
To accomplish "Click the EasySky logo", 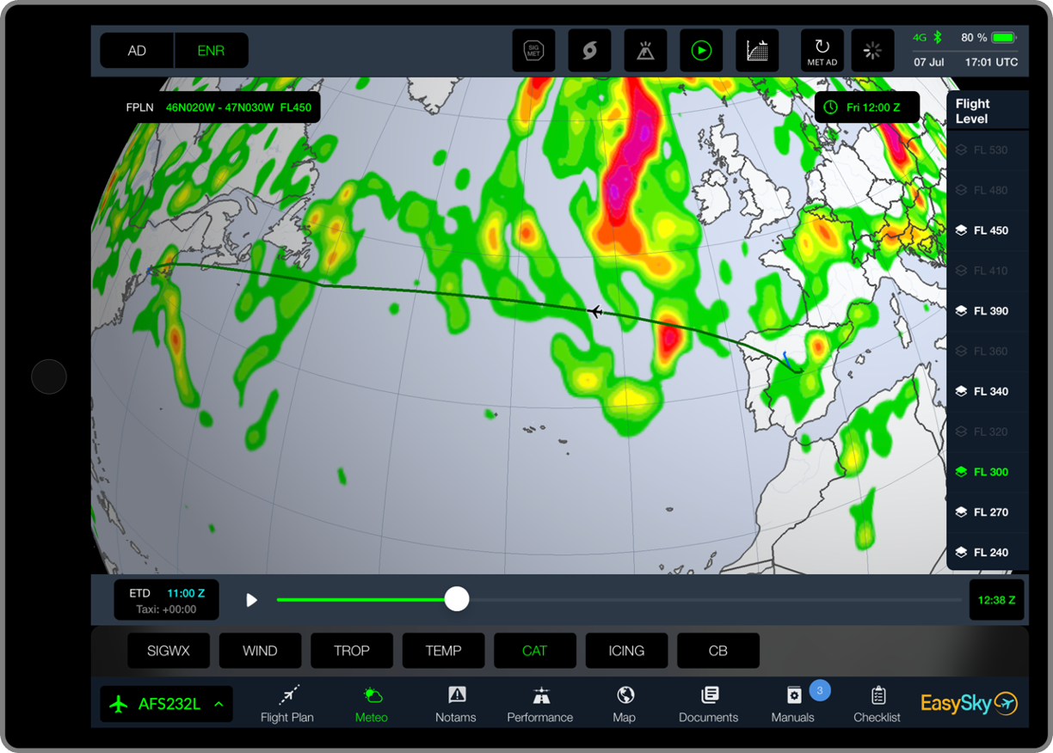I will pos(970,703).
